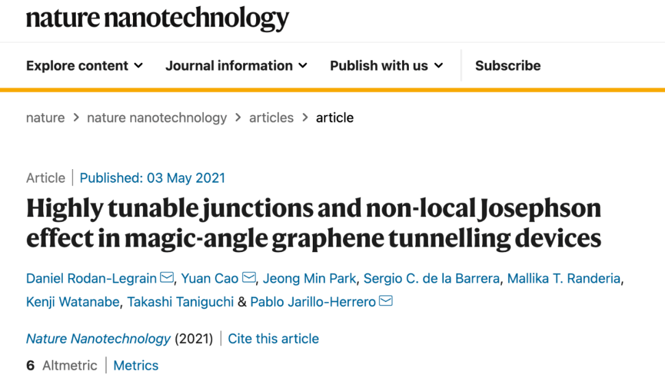665x388 pixels.
Task: Open nature nanotechnology breadcrumb link
Action: [x=156, y=117]
